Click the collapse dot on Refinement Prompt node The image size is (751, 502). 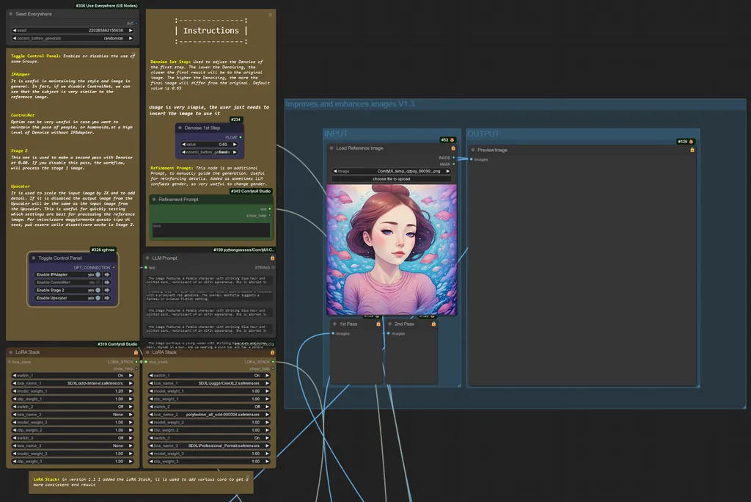[x=154, y=200]
